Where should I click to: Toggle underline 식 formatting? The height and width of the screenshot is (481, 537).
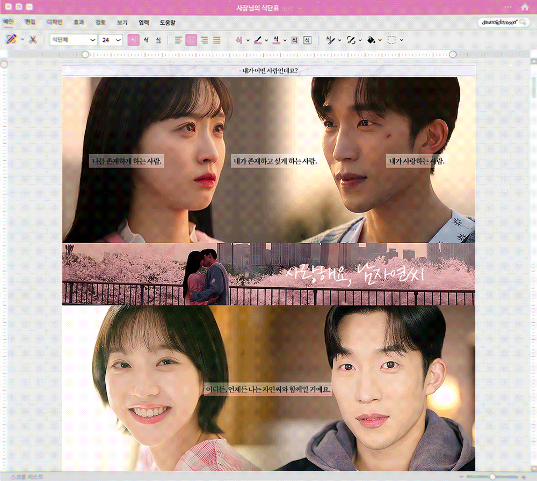[158, 40]
